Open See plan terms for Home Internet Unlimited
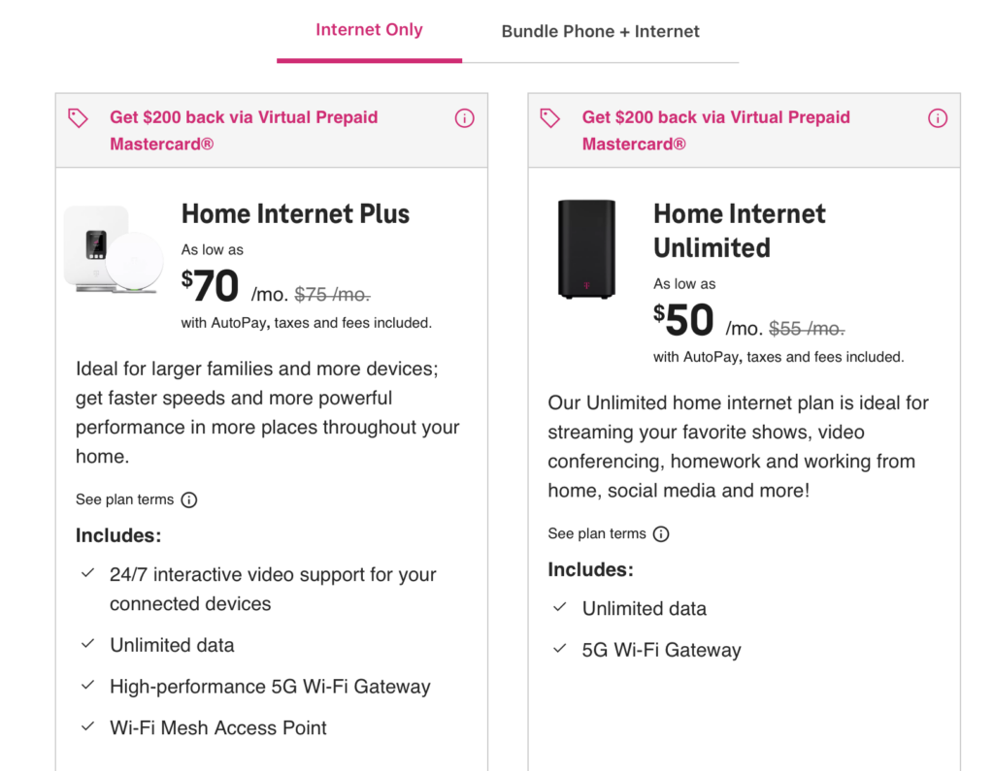The image size is (994, 771). pos(597,534)
